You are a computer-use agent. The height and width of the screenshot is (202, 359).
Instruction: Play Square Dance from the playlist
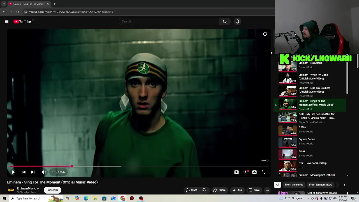point(310,142)
